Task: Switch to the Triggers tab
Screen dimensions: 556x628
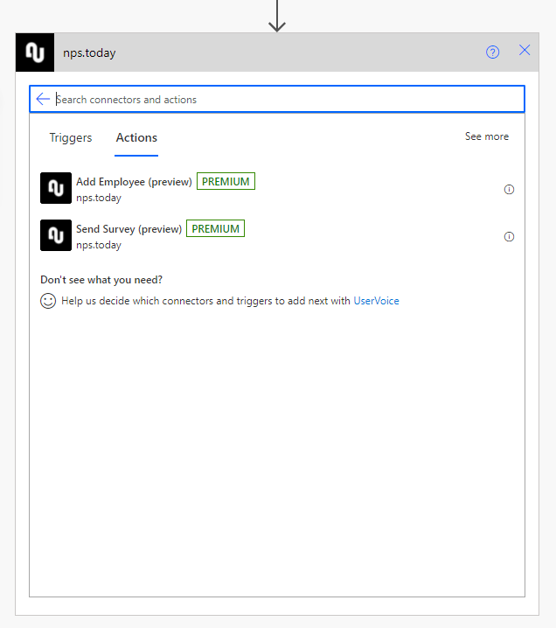Action: pyautogui.click(x=71, y=137)
